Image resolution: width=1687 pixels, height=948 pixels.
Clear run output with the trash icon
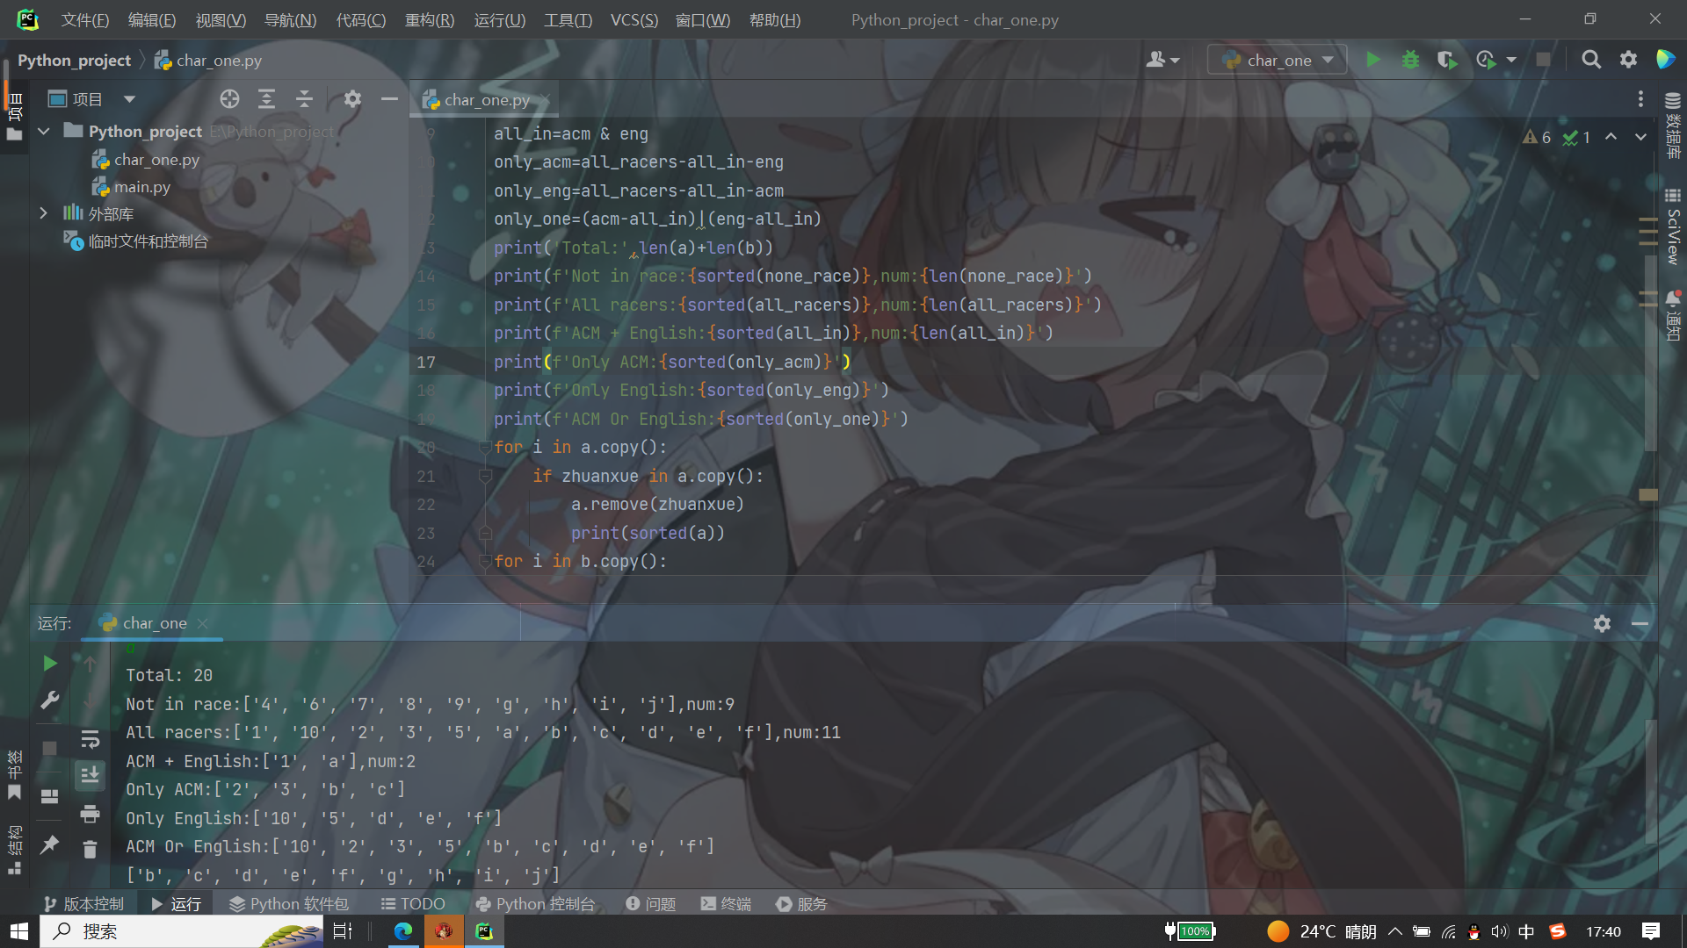pyautogui.click(x=90, y=849)
